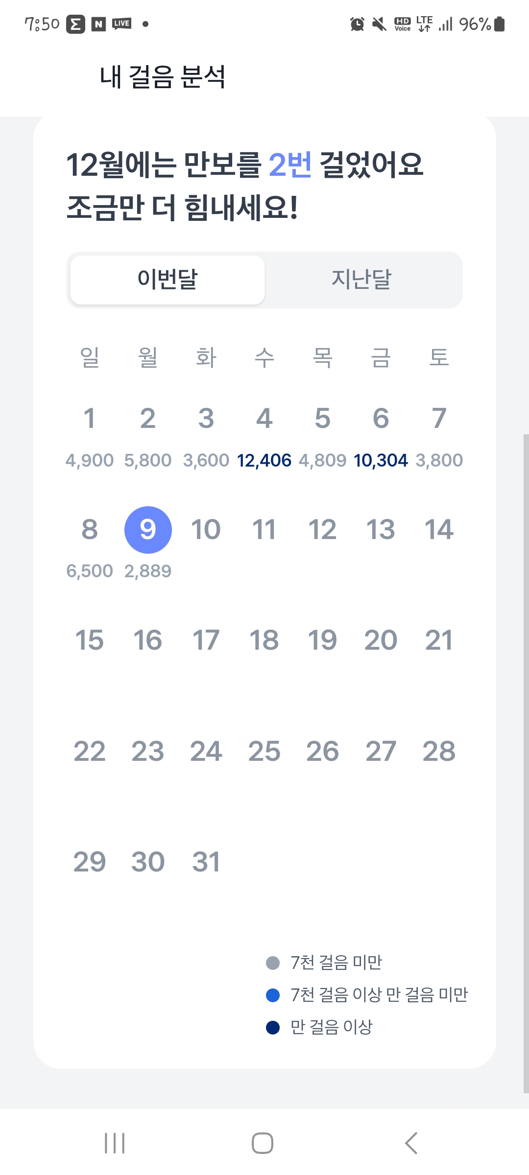Switch to the 이번달 tab
The width and height of the screenshot is (529, 1175).
168,280
